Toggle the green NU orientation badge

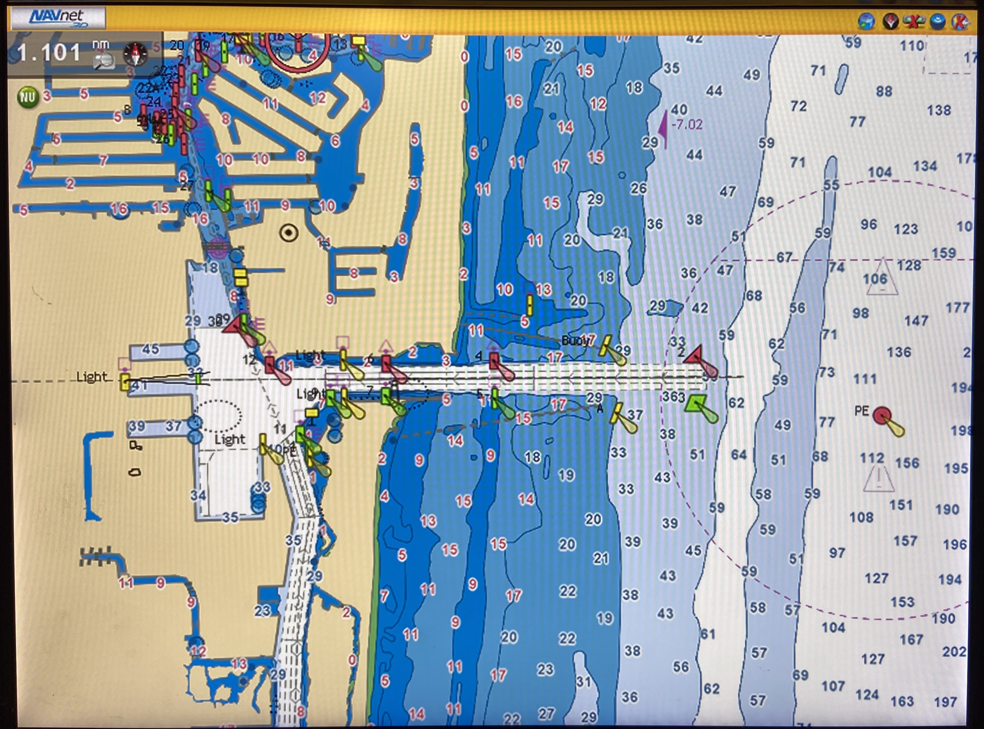click(28, 97)
